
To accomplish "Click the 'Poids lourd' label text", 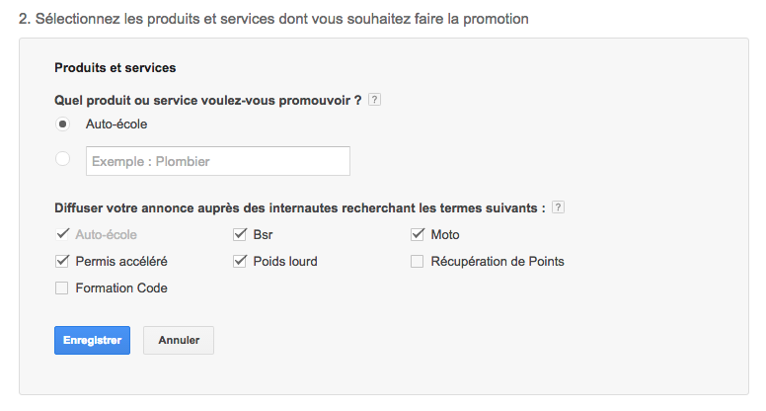I will (x=285, y=262).
